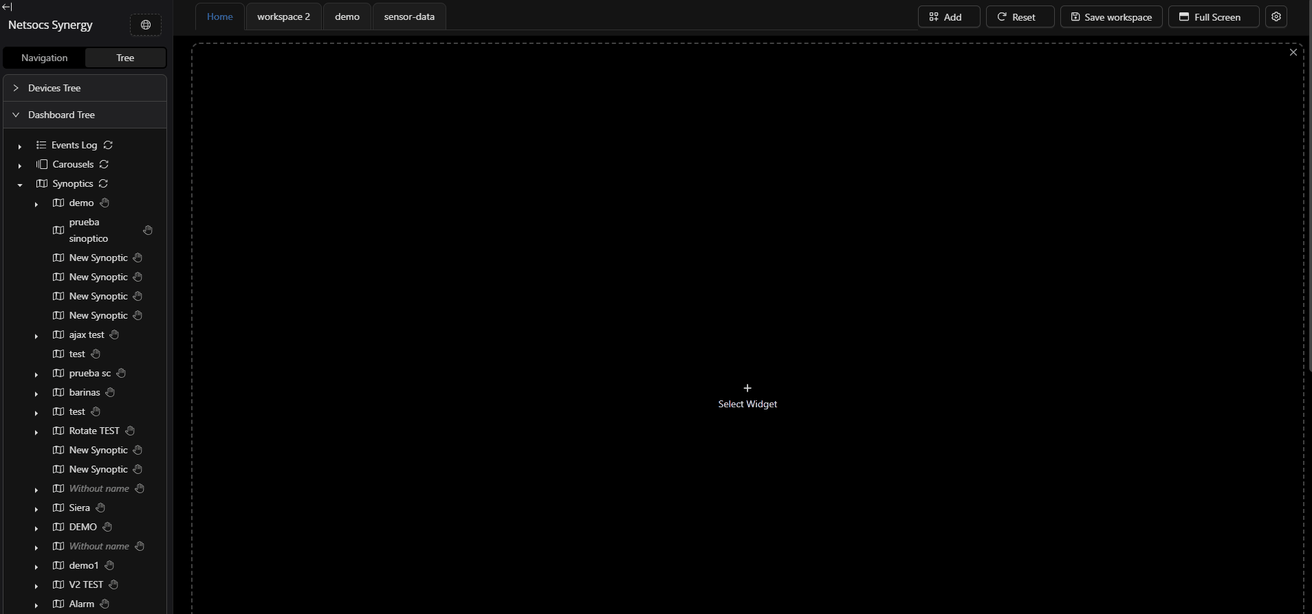
Task: Collapse the Dashboard Tree section
Action: 61,115
